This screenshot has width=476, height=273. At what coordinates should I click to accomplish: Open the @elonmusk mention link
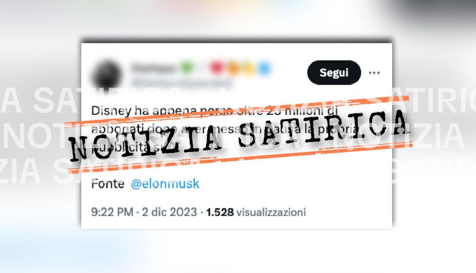click(x=165, y=184)
